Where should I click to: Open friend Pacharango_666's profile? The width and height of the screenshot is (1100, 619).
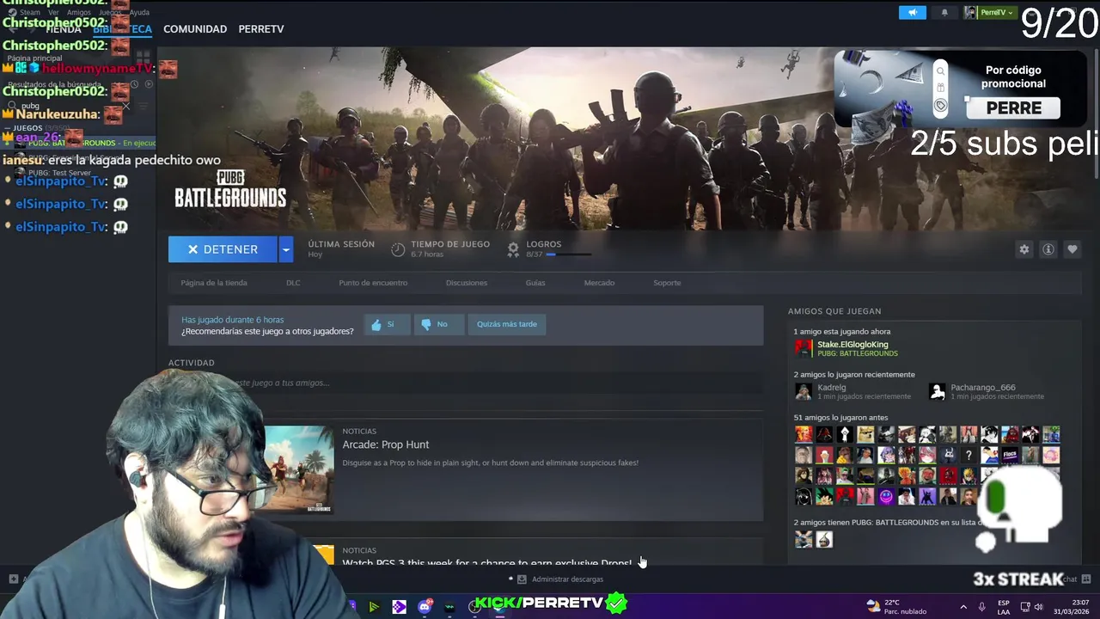point(982,388)
